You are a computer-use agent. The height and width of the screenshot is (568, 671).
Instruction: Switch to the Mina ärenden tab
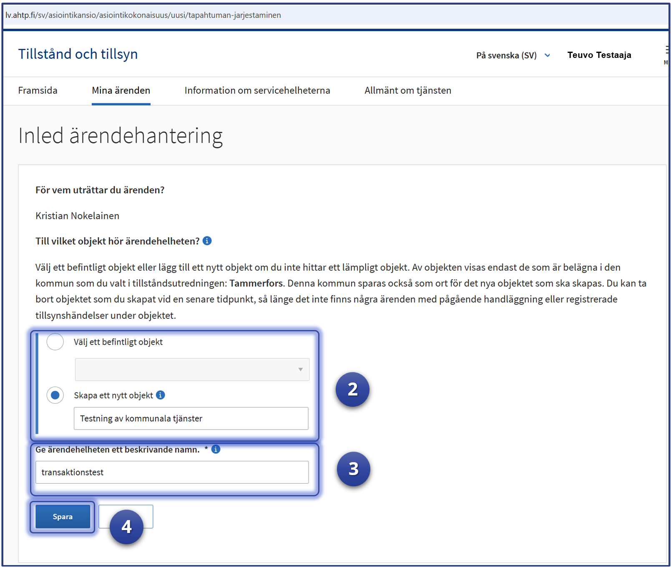click(121, 90)
